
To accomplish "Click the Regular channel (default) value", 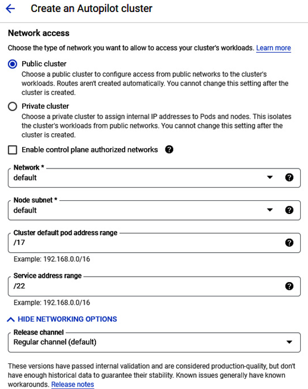I will (x=55, y=342).
